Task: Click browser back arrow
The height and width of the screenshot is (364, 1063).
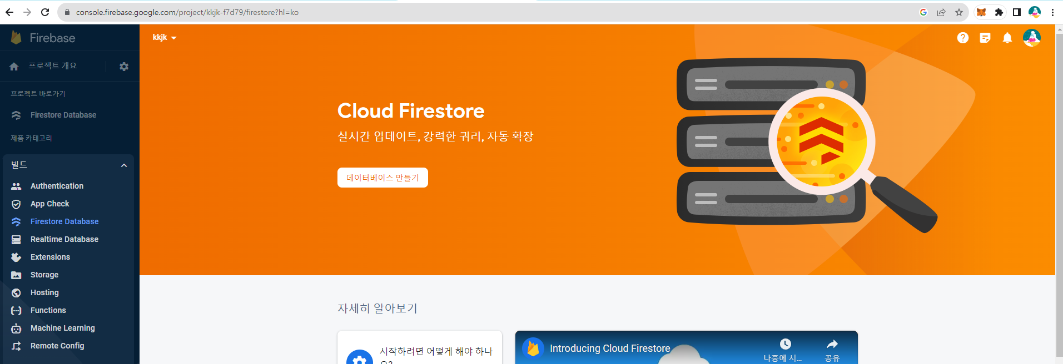Action: coord(9,12)
